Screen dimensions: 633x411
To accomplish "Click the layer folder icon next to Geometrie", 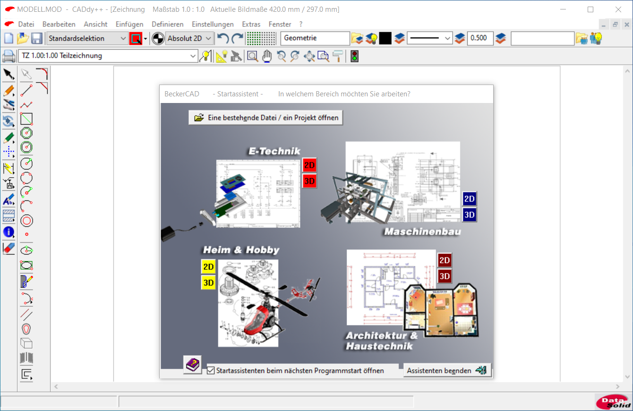I will click(357, 38).
